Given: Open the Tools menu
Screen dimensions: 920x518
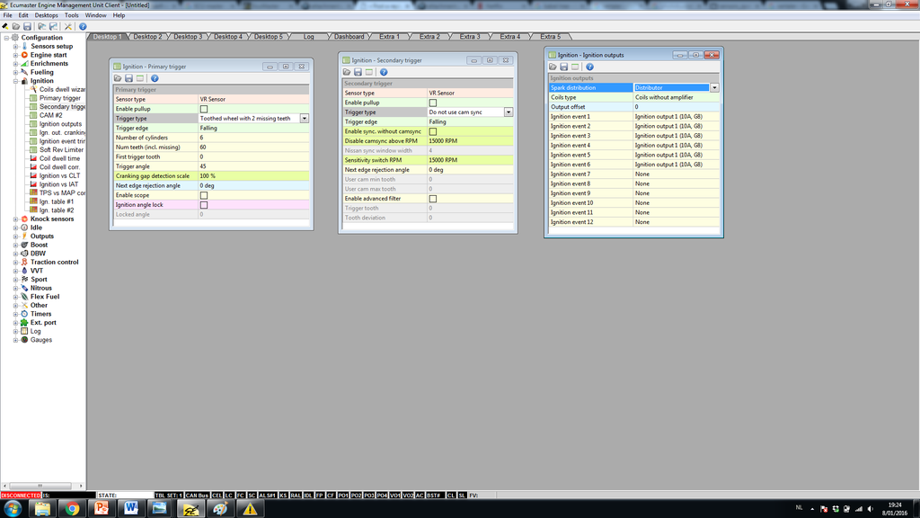Looking at the screenshot, I should (71, 15).
